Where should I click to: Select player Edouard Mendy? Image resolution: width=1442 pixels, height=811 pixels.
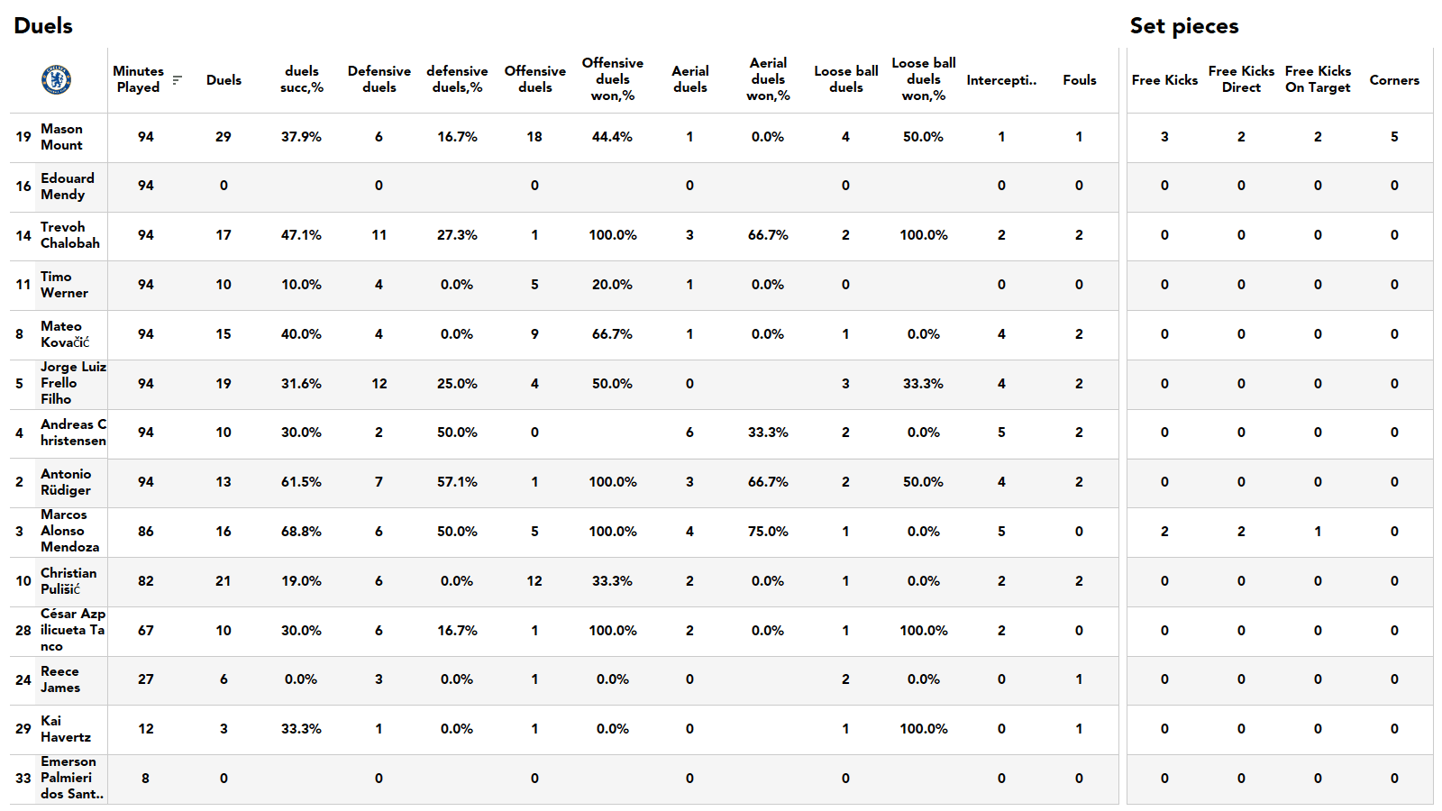68,187
